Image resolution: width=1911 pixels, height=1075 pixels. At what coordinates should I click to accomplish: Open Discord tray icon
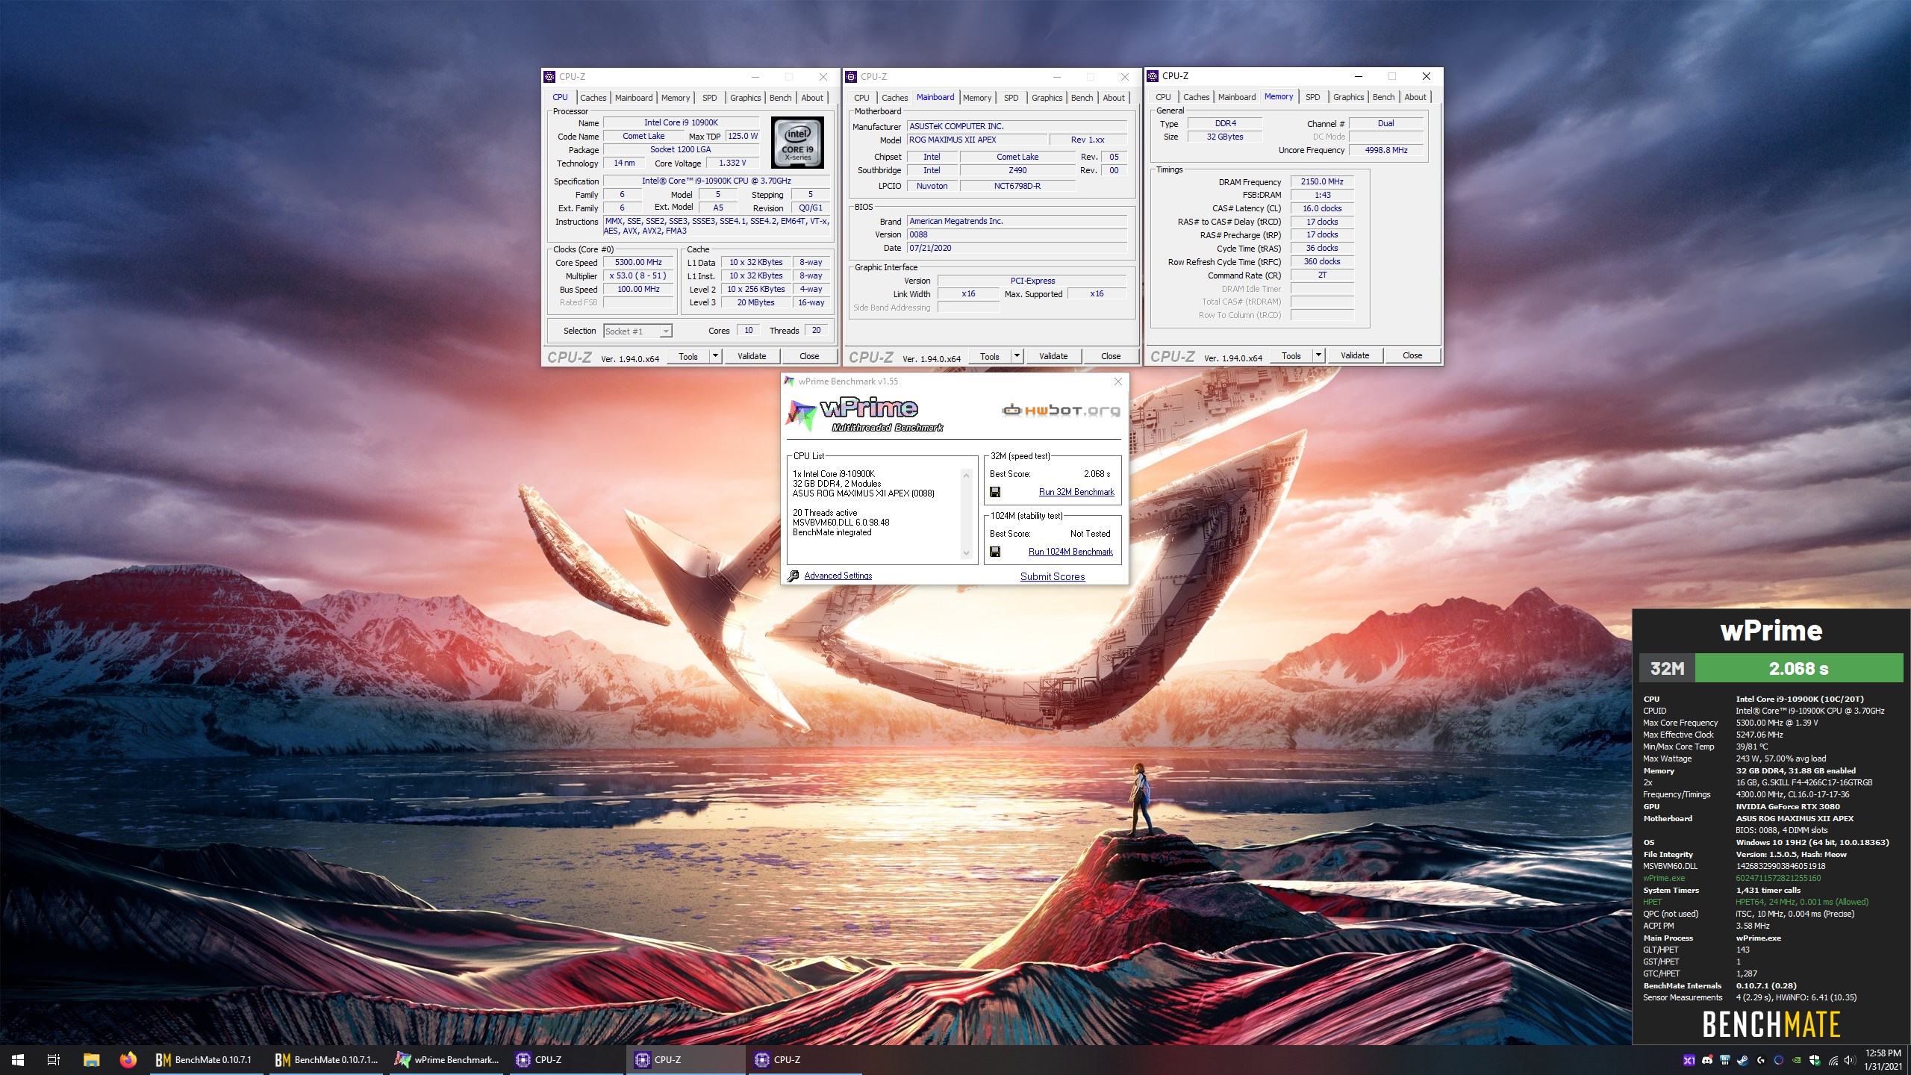point(1707,1060)
